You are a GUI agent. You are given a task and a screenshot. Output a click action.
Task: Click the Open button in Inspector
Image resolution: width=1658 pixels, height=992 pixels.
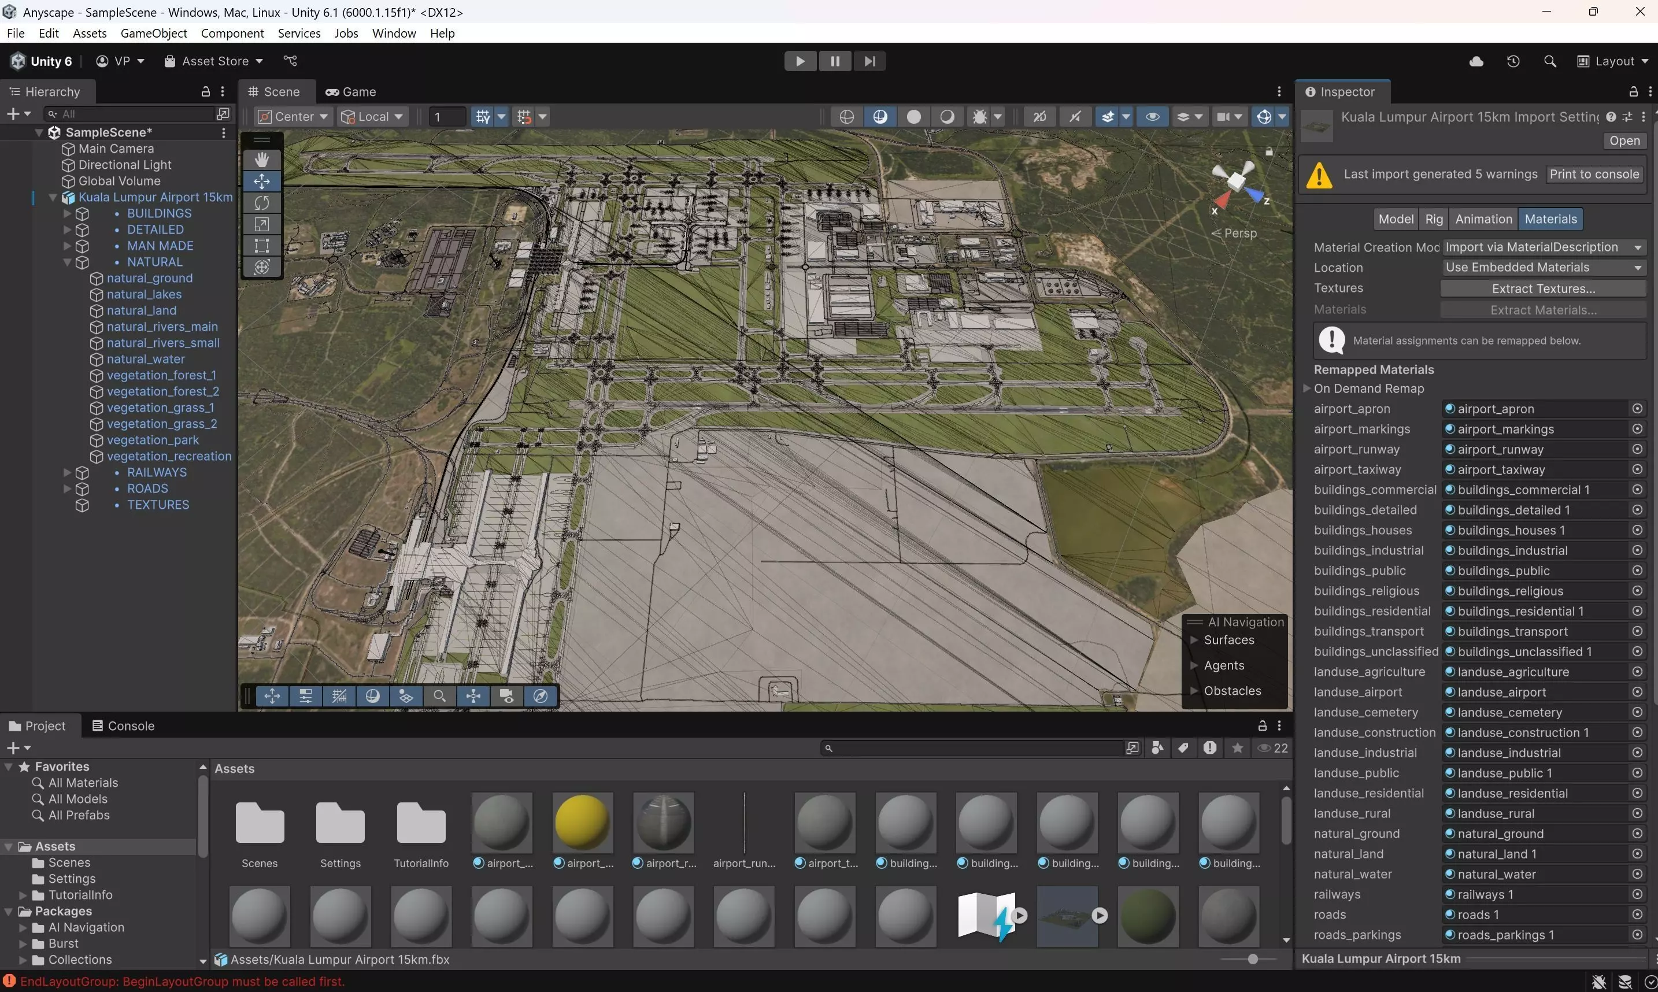(1624, 141)
